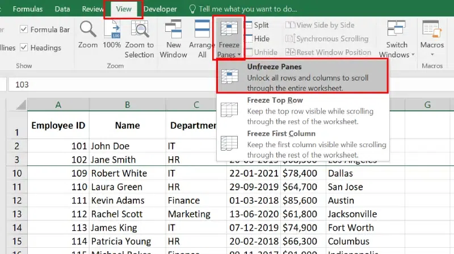Viewport: 454px width, 254px height.
Task: Click the city cell Fort Worth
Action: (x=365, y=228)
